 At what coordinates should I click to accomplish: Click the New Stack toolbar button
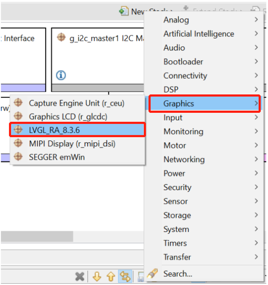[x=146, y=12]
